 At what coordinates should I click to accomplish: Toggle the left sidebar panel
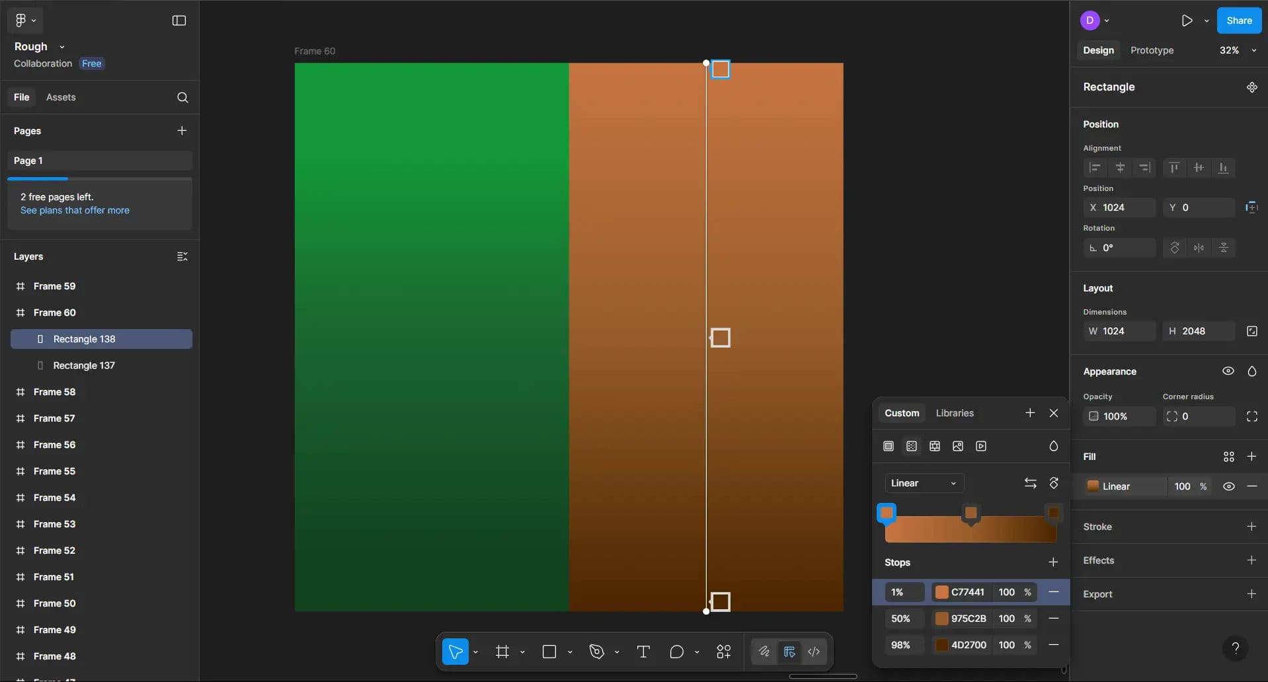[x=179, y=20]
